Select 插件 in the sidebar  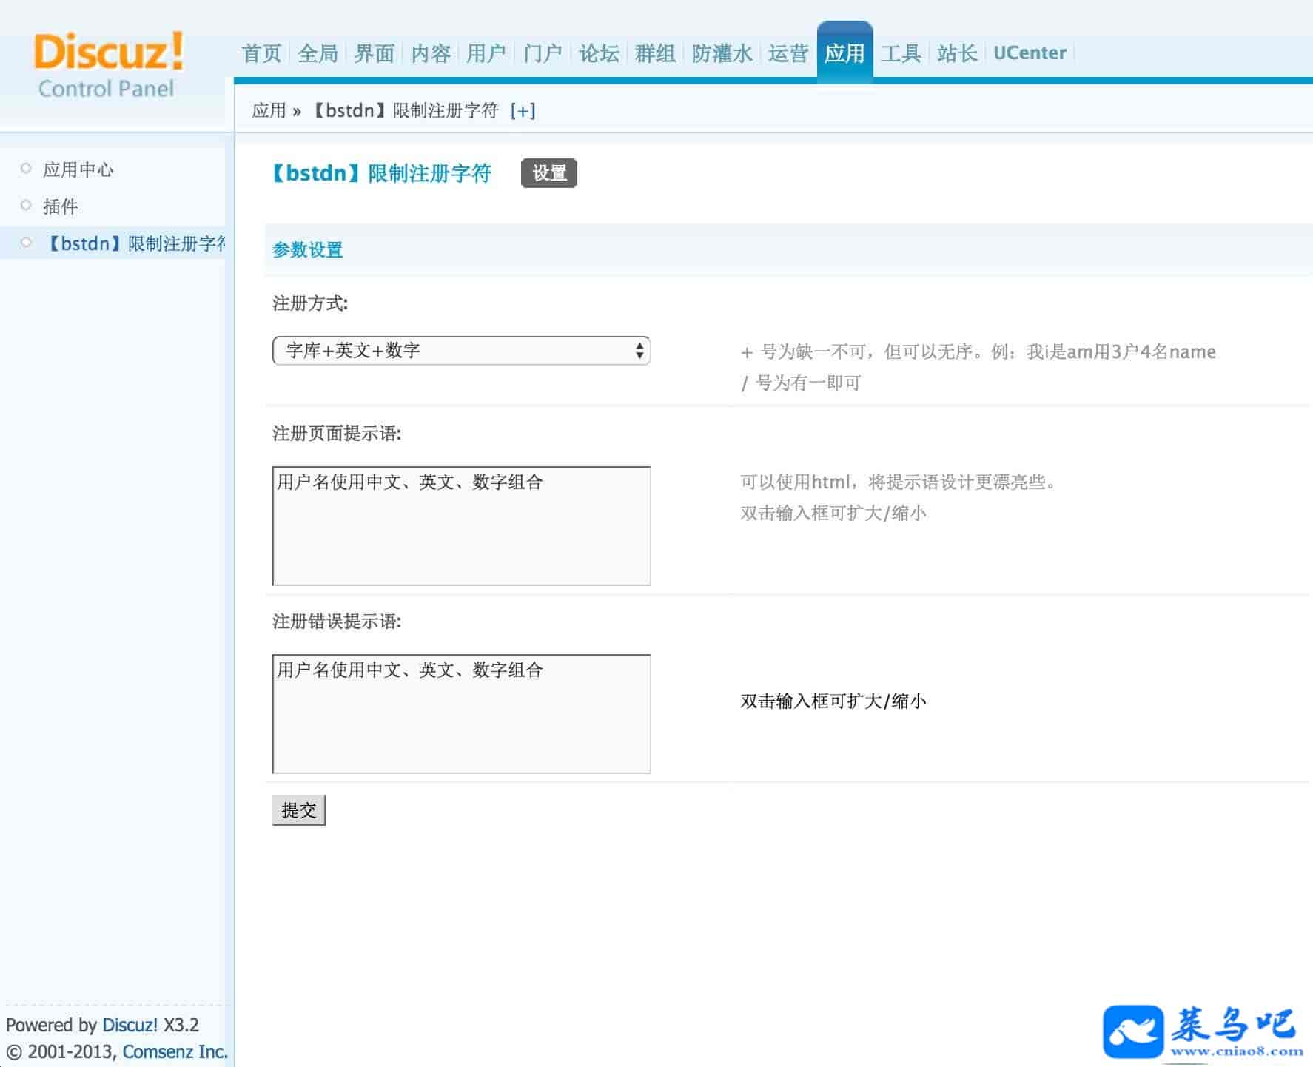coord(60,206)
